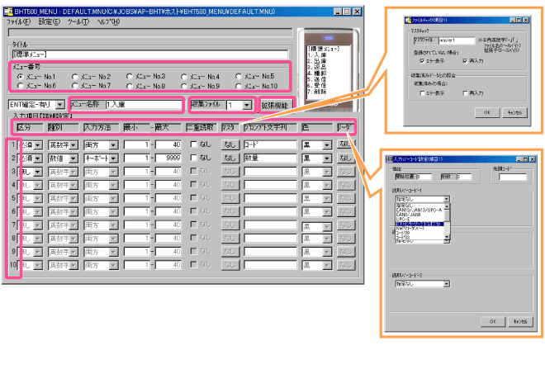This screenshot has height=374, width=545.
Task: Click the タイトル text field
Action: [x=149, y=54]
